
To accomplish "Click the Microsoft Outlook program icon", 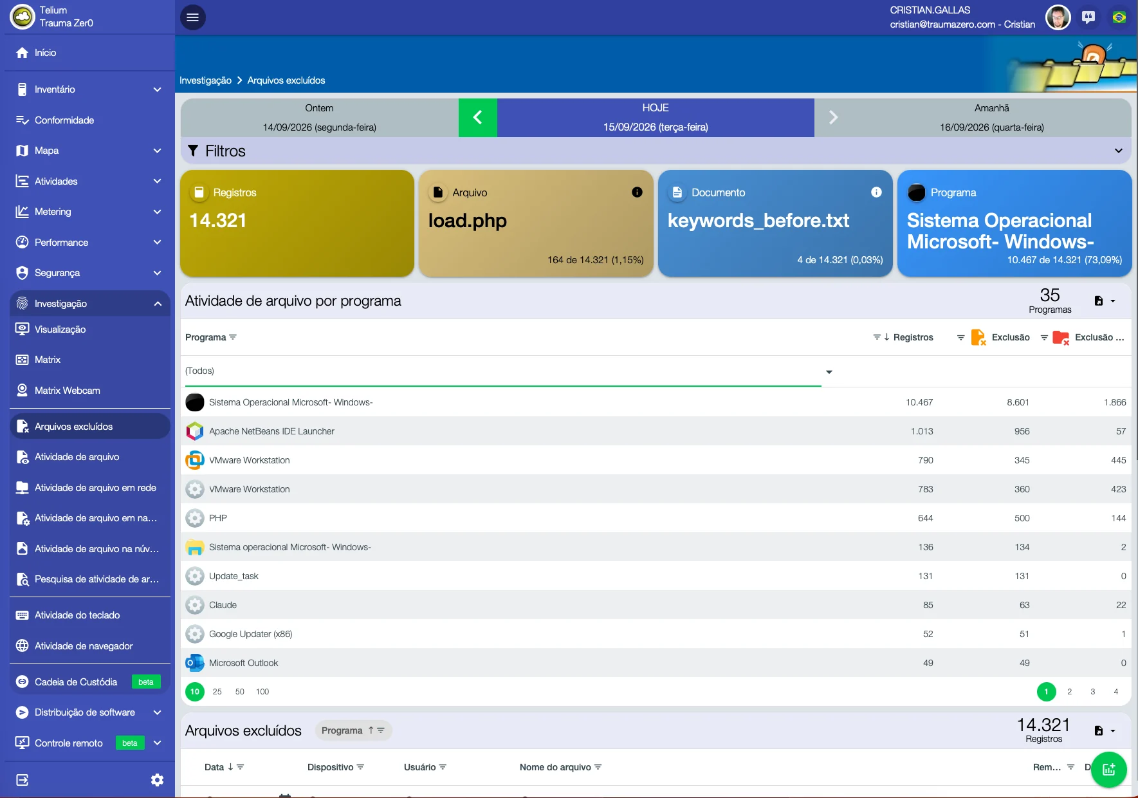I will pyautogui.click(x=195, y=663).
